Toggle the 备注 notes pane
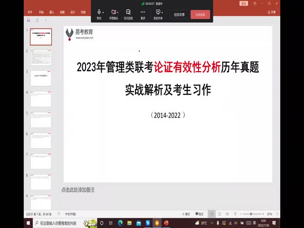This screenshot has height=228, width=304. (x=186, y=214)
